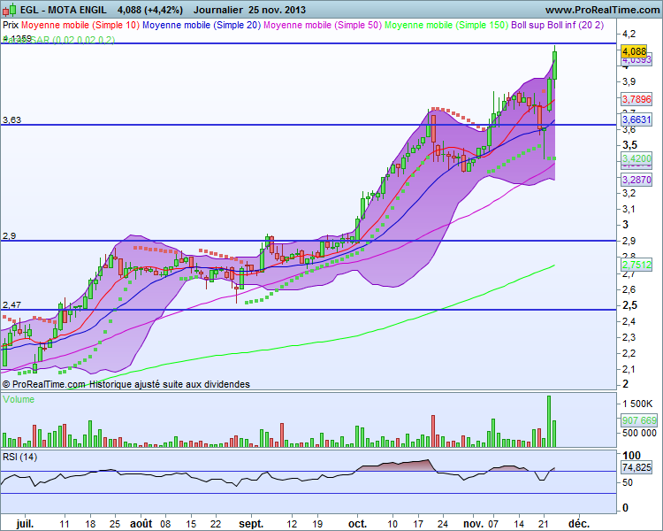Viewport: 663px width, 531px height.
Task: Click the 25 nov. 2013 date label
Action: [276, 10]
